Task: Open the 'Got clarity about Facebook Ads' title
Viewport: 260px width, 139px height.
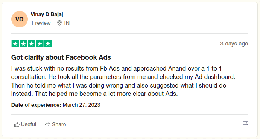Action: point(61,57)
